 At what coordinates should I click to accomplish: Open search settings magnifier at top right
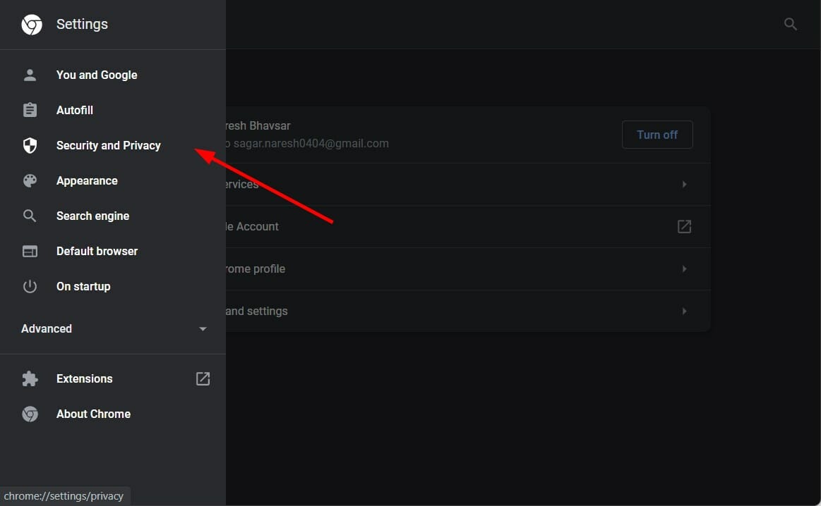(791, 25)
